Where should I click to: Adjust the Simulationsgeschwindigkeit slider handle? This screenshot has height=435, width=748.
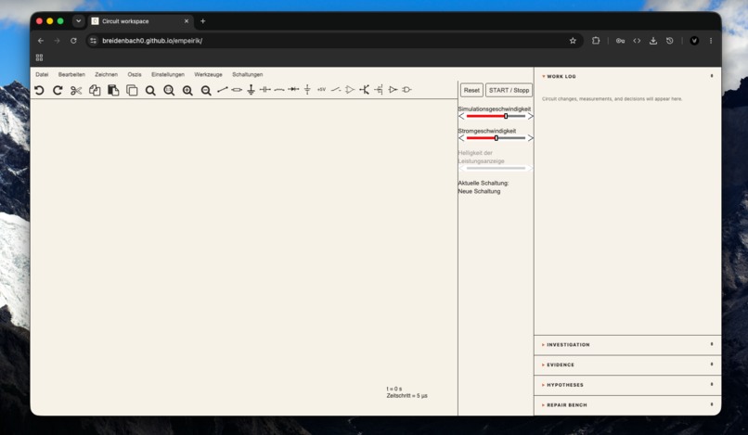point(506,116)
